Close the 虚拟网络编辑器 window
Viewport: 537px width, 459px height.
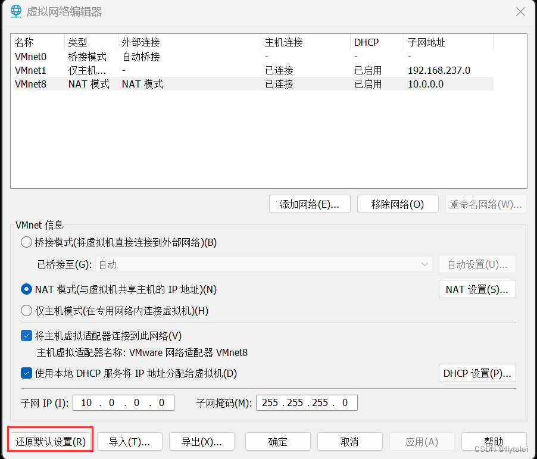click(520, 12)
